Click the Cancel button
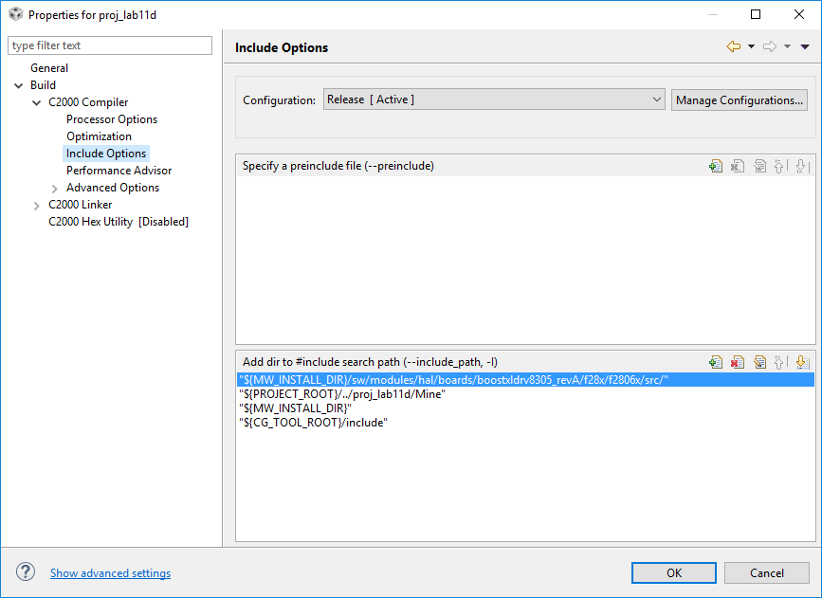822x598 pixels. point(766,572)
